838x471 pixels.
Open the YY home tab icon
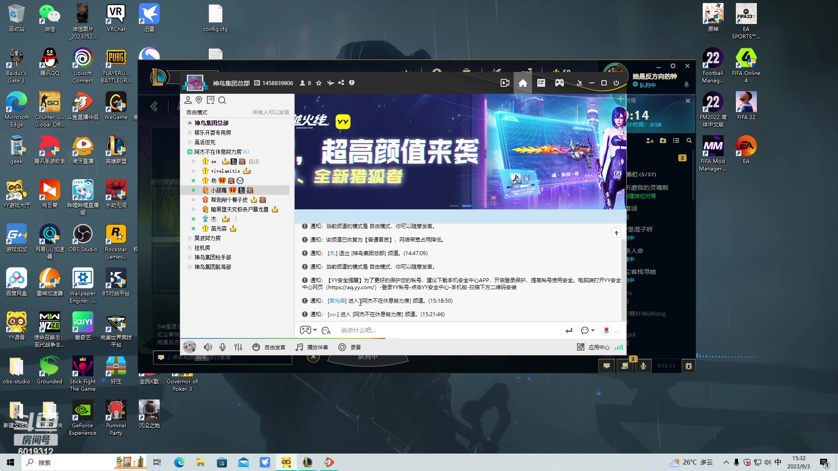pyautogui.click(x=523, y=83)
